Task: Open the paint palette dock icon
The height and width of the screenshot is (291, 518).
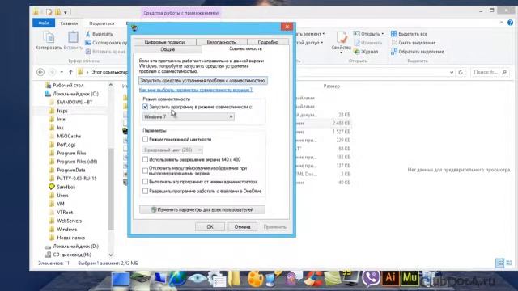Action: (x=256, y=278)
